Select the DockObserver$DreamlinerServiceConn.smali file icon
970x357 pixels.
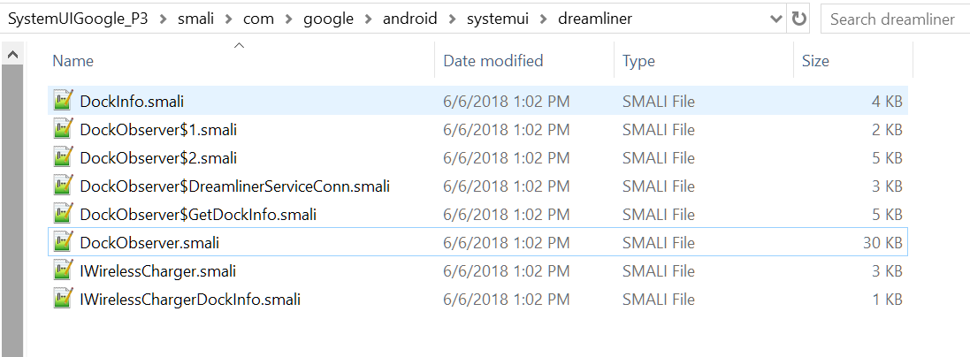click(x=63, y=186)
